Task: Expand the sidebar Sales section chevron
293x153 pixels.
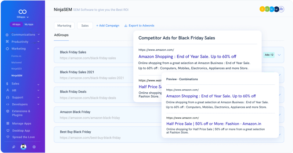Action: [x=38, y=84]
